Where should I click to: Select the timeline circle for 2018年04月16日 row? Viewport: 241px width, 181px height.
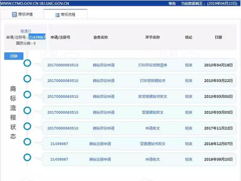27,63
